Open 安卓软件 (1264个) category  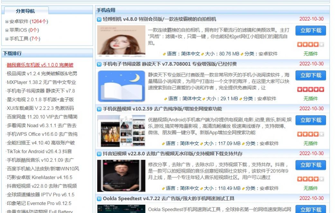(29, 21)
